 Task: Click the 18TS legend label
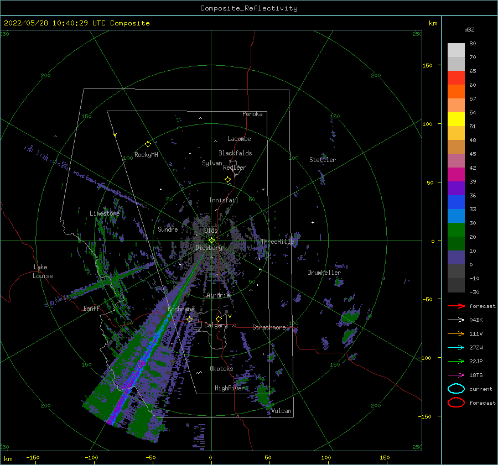pyautogui.click(x=476, y=375)
